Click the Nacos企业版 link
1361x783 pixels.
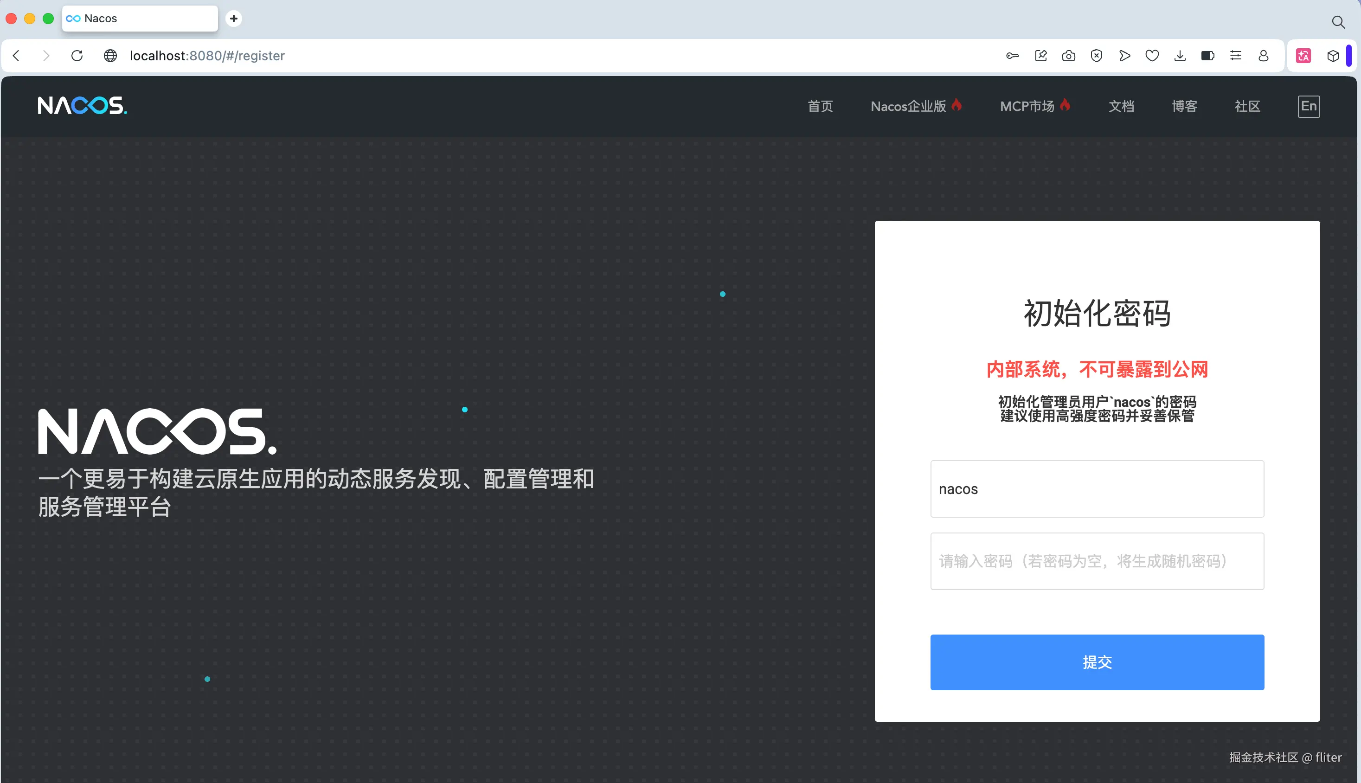[x=908, y=107]
